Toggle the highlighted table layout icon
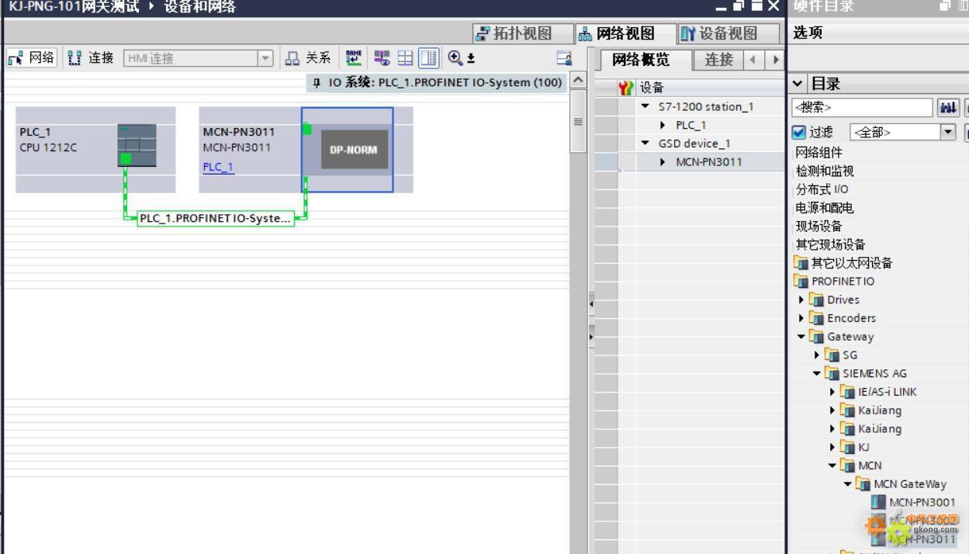The width and height of the screenshot is (969, 554). pyautogui.click(x=429, y=58)
